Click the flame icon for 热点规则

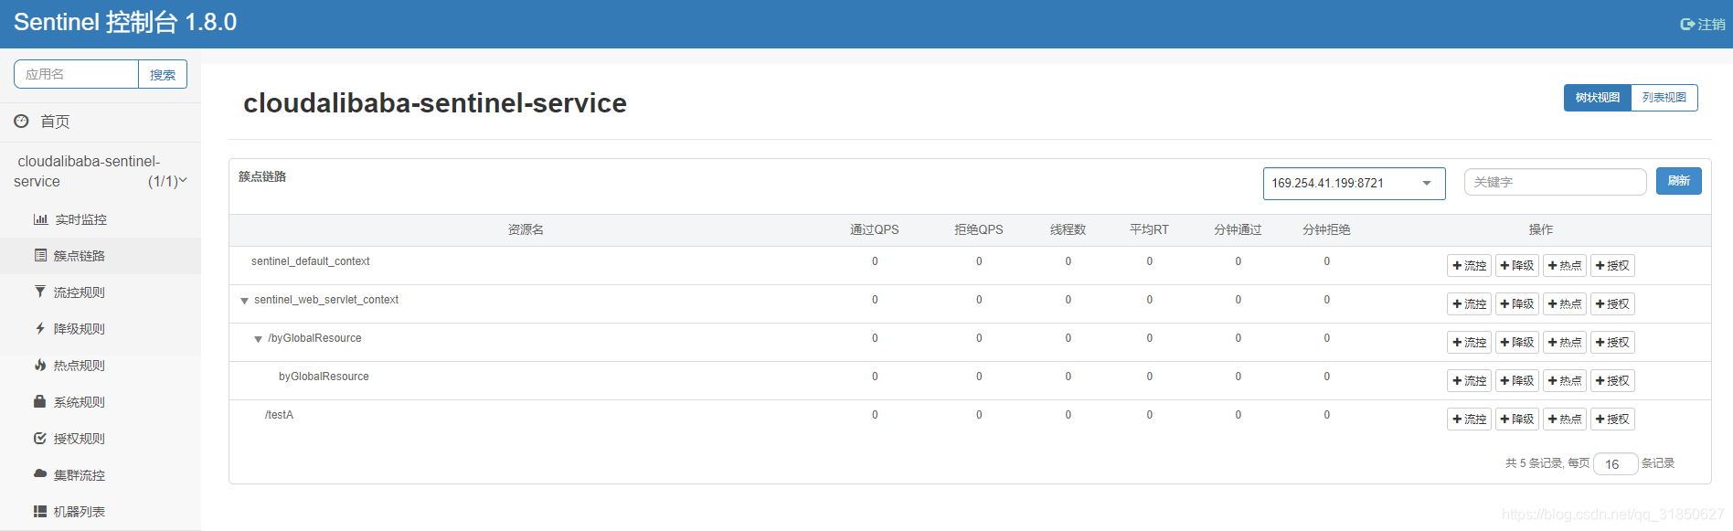pos(40,366)
